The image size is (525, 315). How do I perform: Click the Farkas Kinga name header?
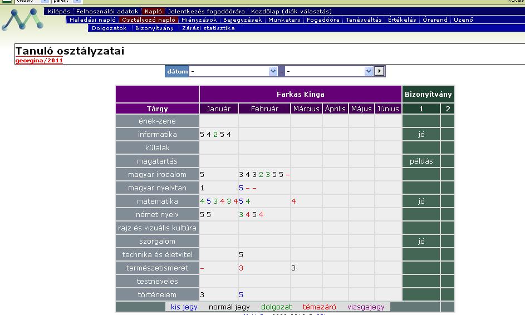[x=300, y=95]
